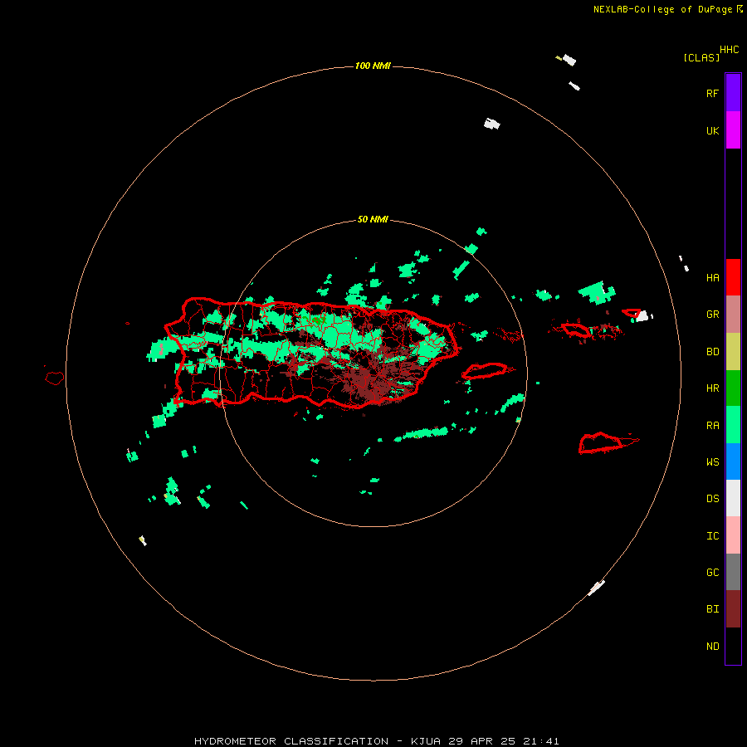This screenshot has height=747, width=747.
Task: Click the [CLAS] label
Action: (x=701, y=57)
